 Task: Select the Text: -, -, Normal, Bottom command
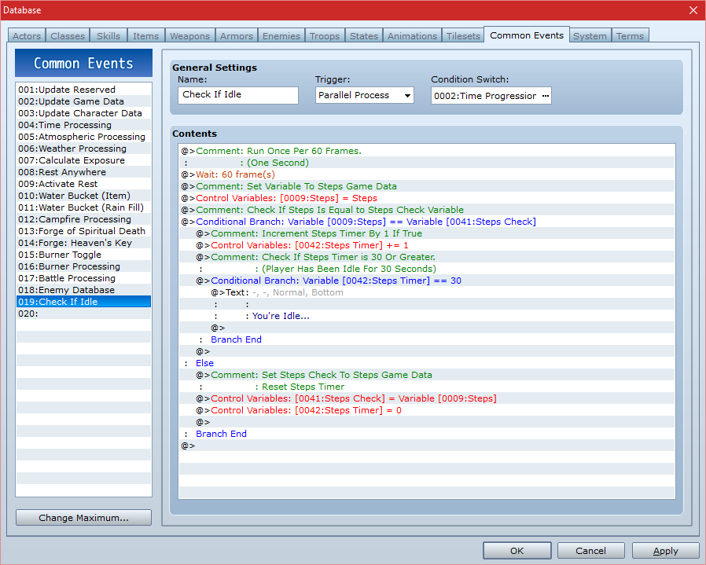[x=427, y=292]
